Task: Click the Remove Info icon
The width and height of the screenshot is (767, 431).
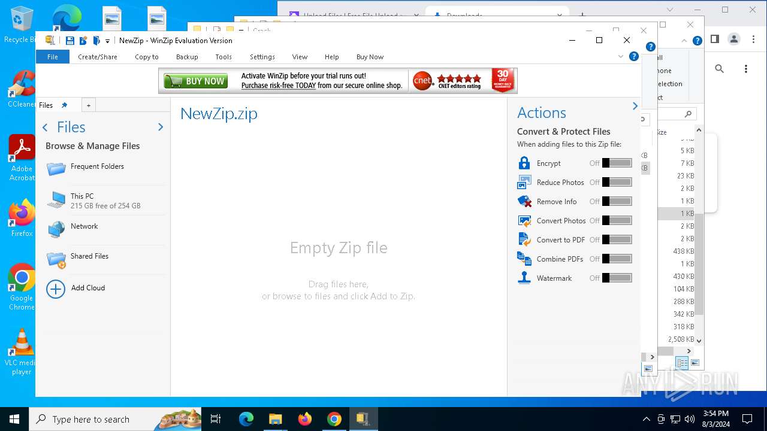Action: coord(524,201)
